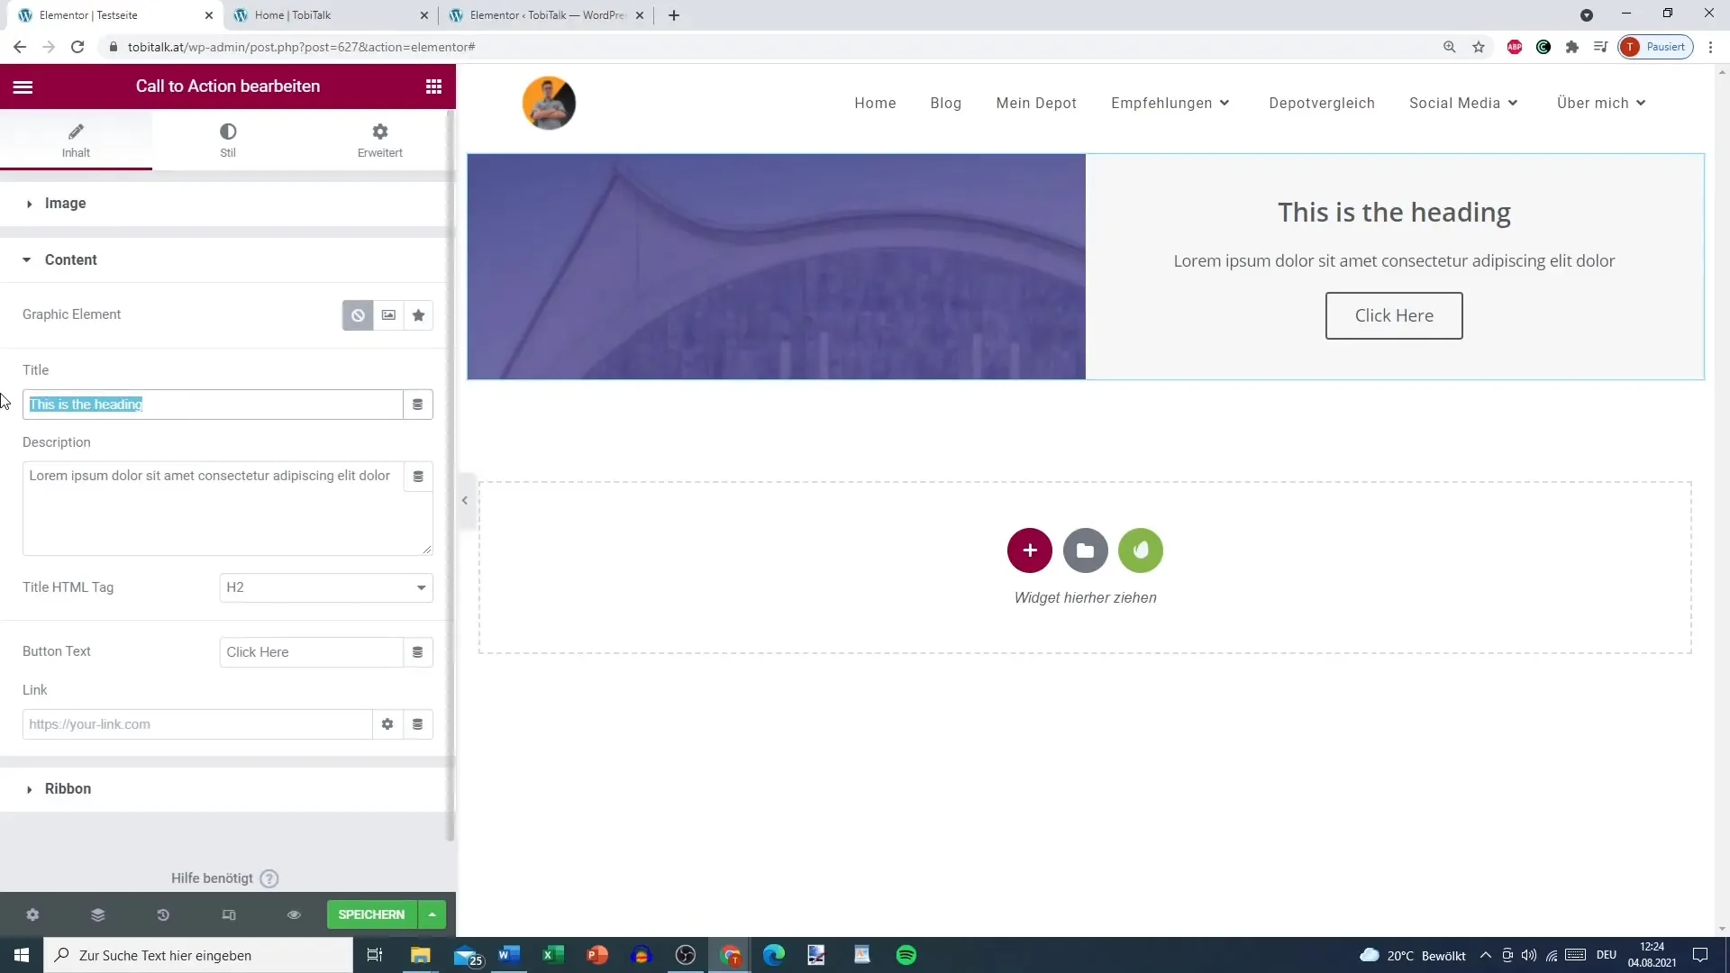
Task: Open Mein Depot navigation link
Action: coord(1036,104)
